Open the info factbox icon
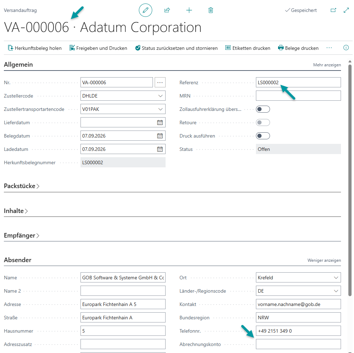The width and height of the screenshot is (354, 353). [346, 48]
